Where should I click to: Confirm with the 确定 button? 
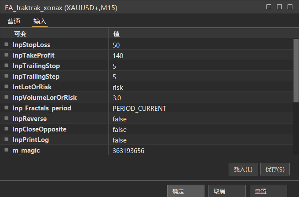(186, 191)
